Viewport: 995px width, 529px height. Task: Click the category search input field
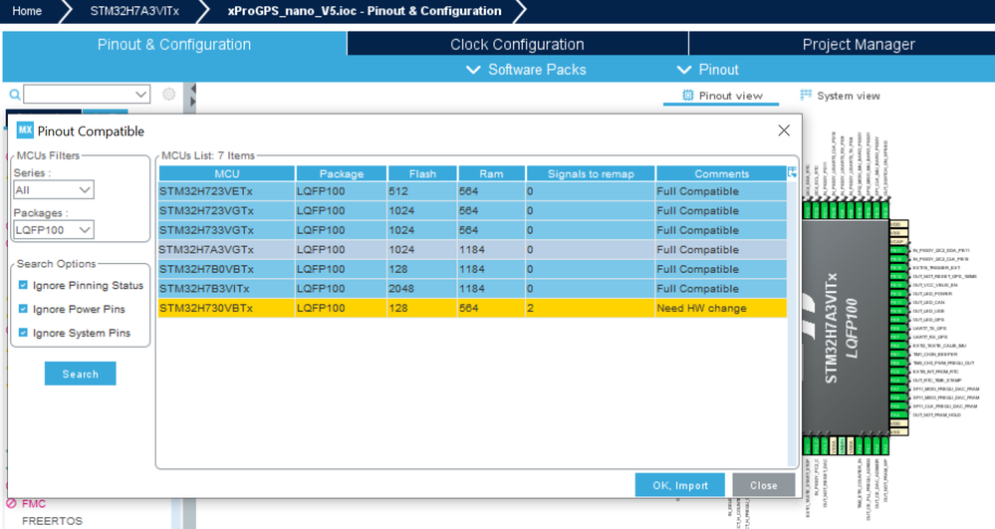(80, 95)
